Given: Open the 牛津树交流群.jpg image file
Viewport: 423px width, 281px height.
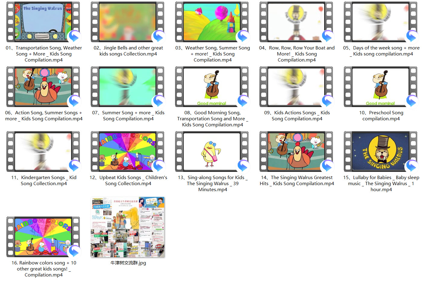Looking at the screenshot, I should pos(128,227).
